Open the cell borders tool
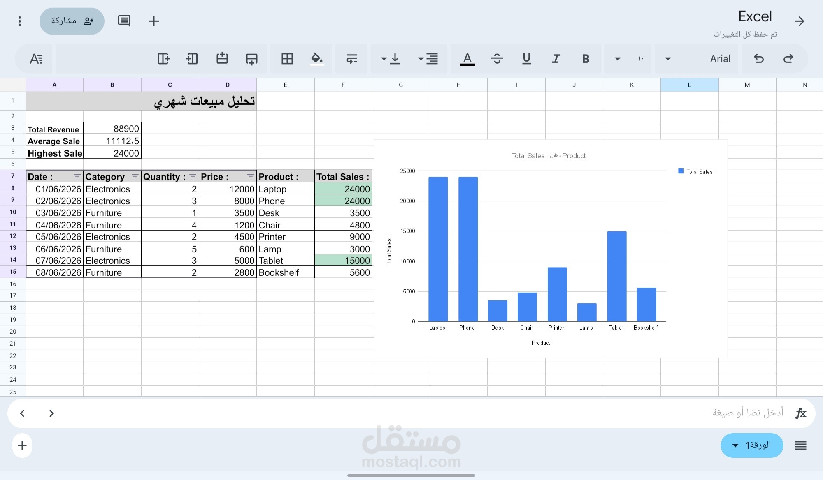The image size is (823, 480). coord(287,59)
